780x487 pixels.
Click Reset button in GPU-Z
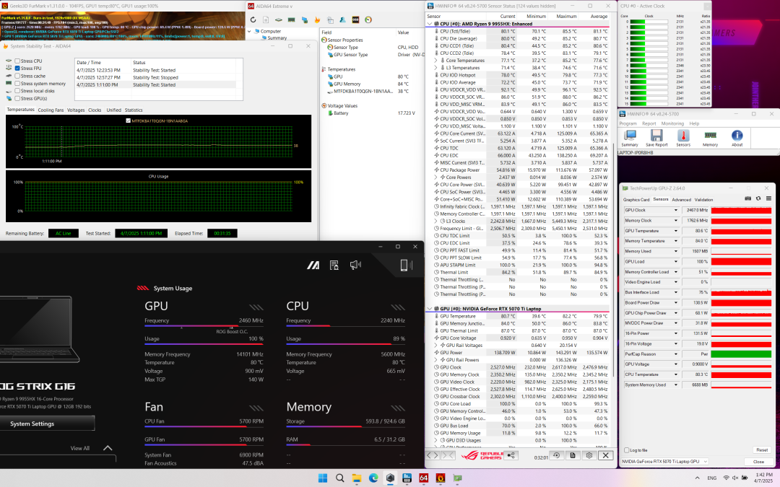[x=762, y=450]
